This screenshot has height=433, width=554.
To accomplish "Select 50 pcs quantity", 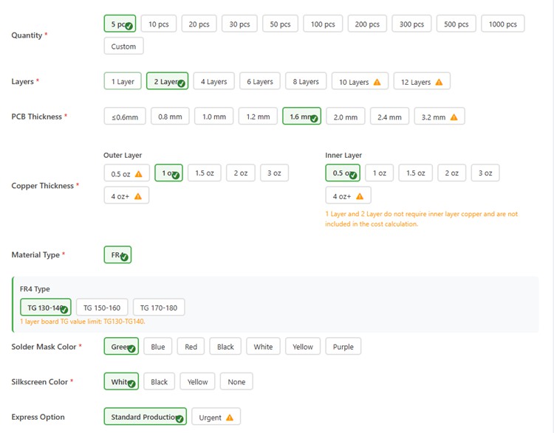I will click(280, 24).
